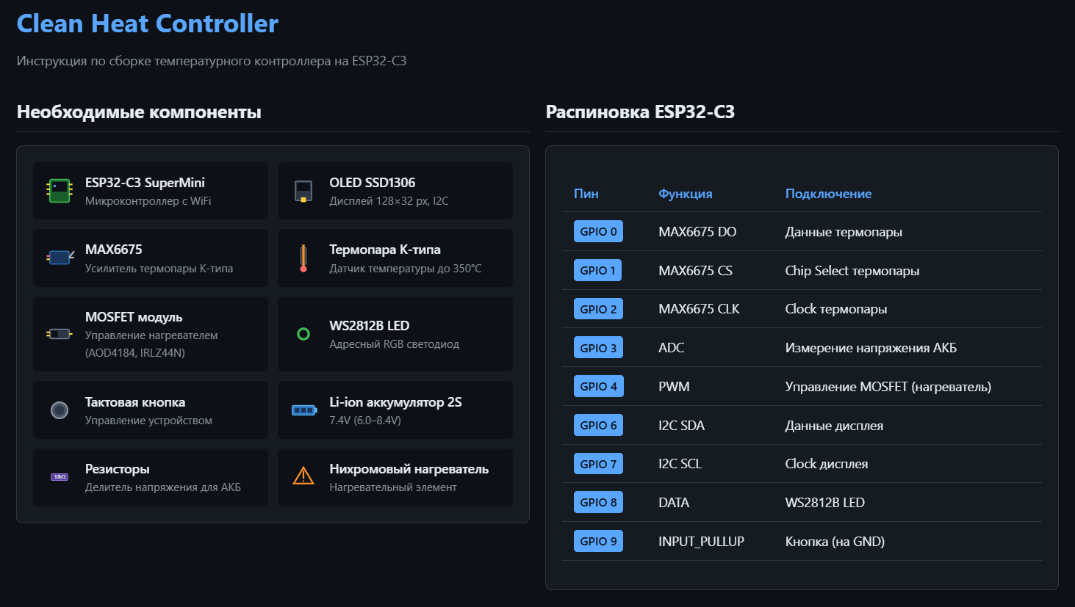Click the Функция column header

[684, 193]
